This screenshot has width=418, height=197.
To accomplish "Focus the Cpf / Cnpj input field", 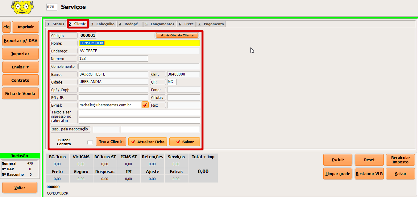I will point(114,90).
